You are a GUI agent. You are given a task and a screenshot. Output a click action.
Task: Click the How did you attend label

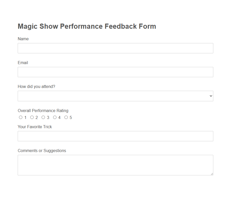pos(36,86)
